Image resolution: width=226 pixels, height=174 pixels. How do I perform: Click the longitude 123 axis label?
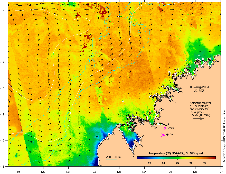[x=119, y=171]
